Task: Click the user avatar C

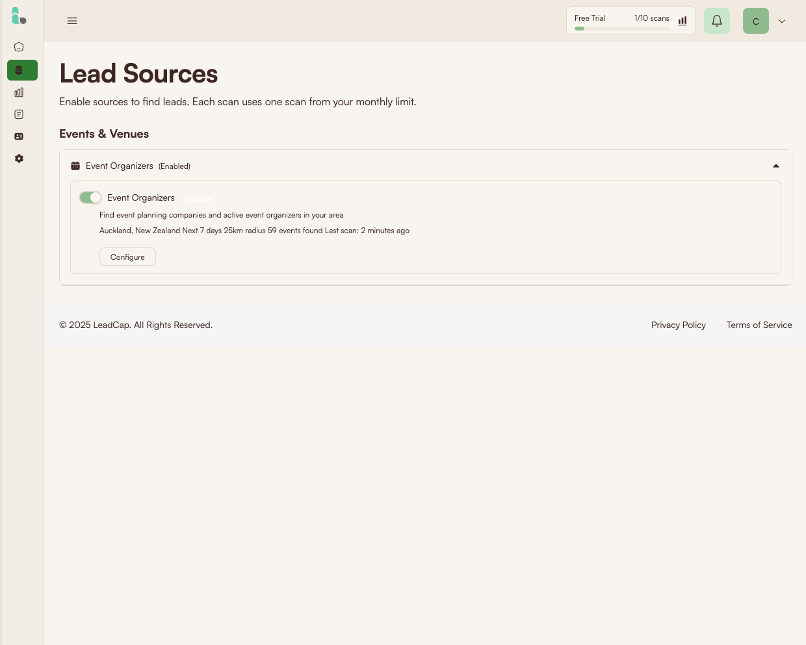Action: click(x=756, y=21)
